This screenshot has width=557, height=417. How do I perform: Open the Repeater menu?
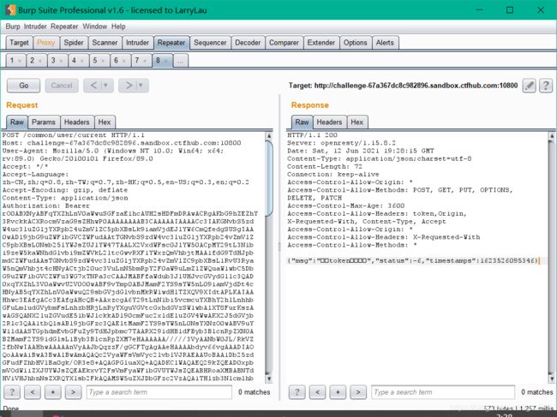click(64, 27)
